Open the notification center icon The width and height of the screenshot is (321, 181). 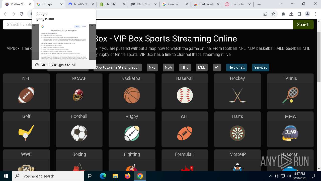tap(313, 176)
